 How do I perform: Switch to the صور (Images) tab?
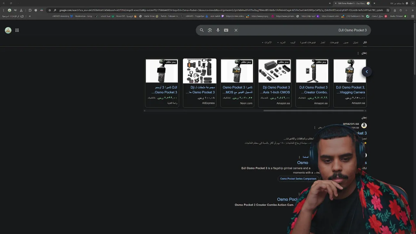346,42
